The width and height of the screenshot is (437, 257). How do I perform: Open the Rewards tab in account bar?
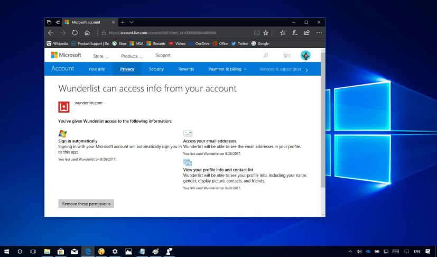click(x=186, y=69)
